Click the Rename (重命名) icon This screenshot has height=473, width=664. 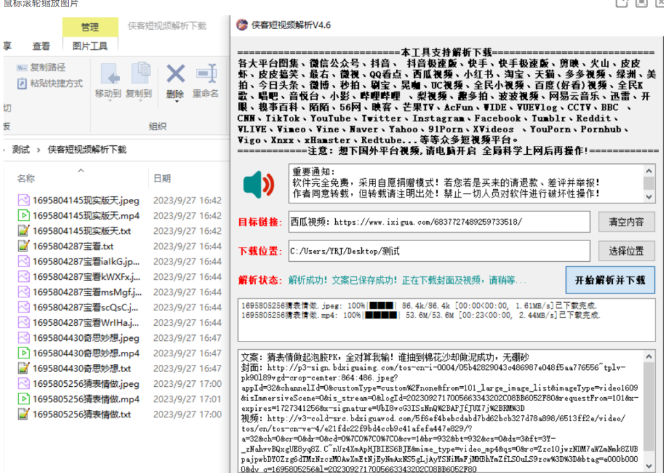(206, 73)
